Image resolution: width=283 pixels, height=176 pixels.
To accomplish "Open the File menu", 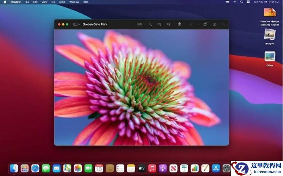I will 27,2.
